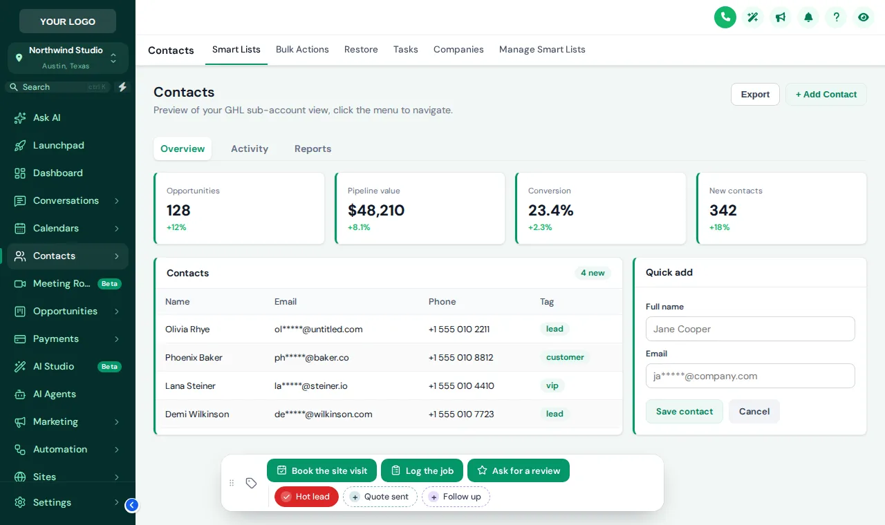This screenshot has width=885, height=525.
Task: Click the sidebar Search box
Action: tap(58, 87)
